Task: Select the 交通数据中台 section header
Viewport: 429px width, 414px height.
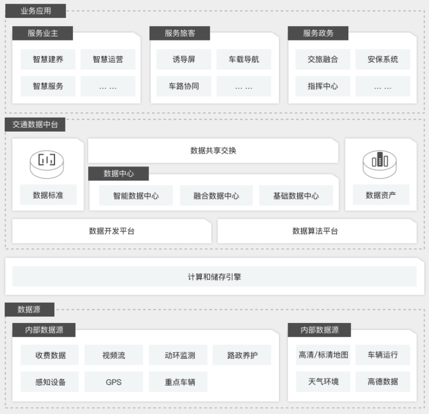Action: tap(35, 125)
